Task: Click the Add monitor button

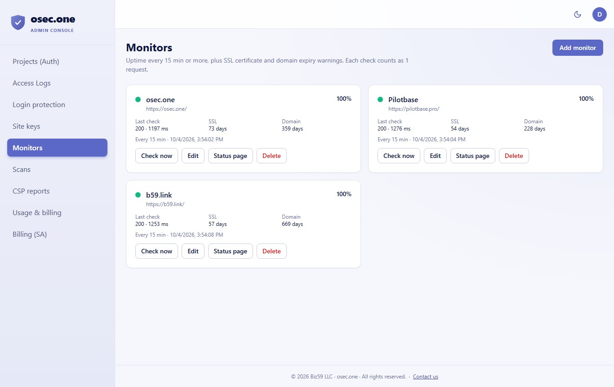Action: coord(578,48)
